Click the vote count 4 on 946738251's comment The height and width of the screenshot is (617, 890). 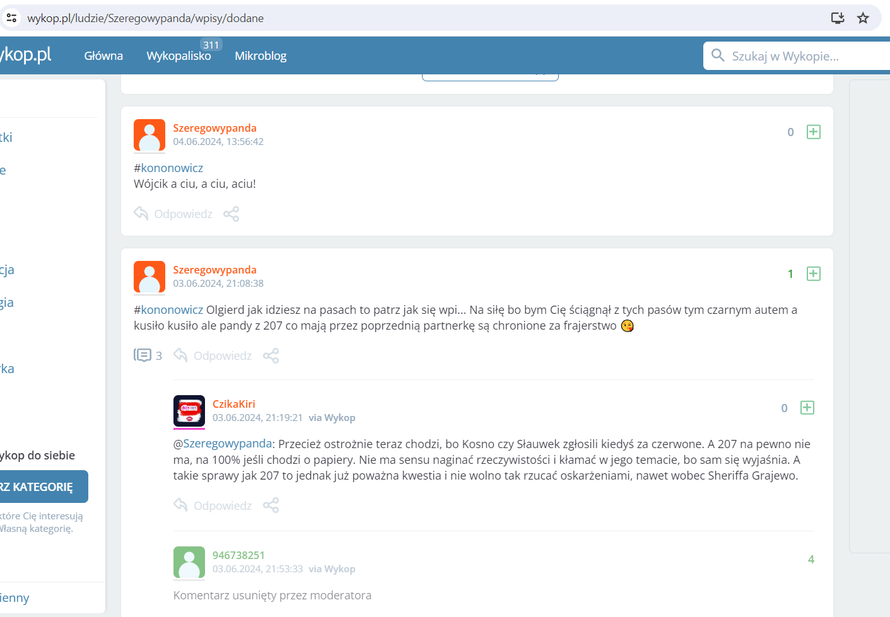tap(811, 560)
